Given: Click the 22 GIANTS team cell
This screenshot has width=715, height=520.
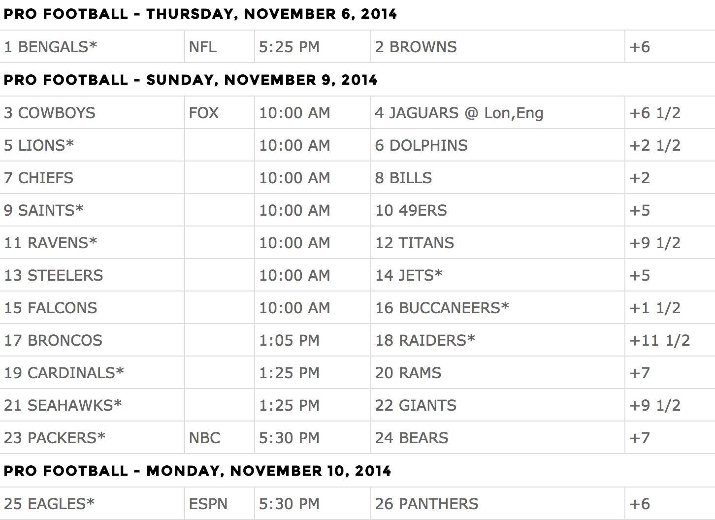Looking at the screenshot, I should pos(416,405).
